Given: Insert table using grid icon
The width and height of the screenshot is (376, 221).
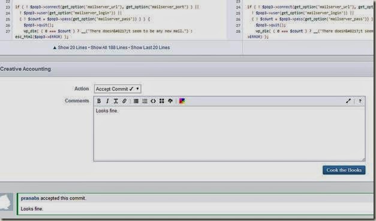Looking at the screenshot, I should 162,101.
